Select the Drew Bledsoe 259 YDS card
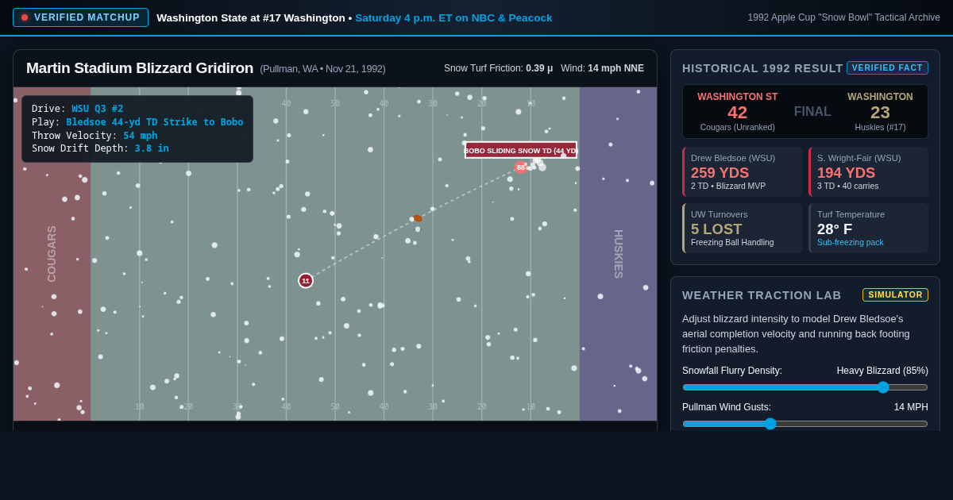Image resolution: width=953 pixels, height=500 pixels. pos(742,171)
